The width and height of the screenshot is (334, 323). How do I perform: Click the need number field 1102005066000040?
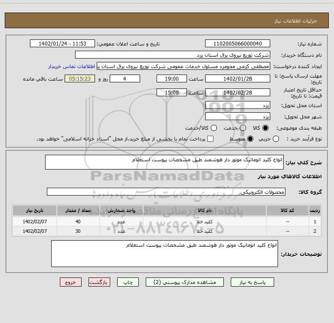(238, 43)
